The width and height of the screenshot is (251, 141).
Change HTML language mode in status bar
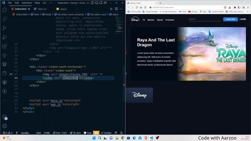(x=47, y=133)
